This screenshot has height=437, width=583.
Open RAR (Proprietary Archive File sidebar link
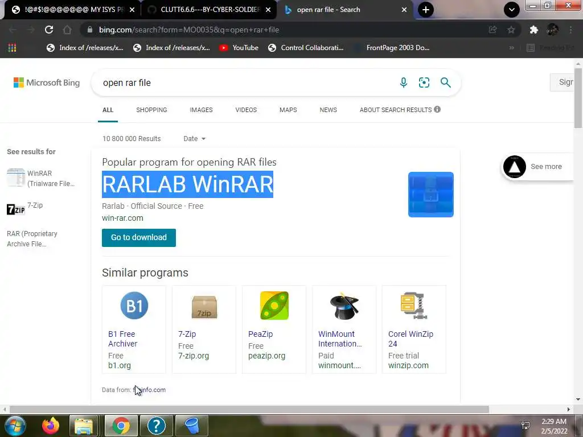click(32, 238)
